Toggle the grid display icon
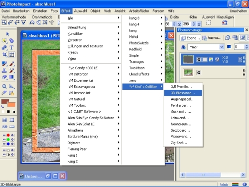The width and height of the screenshot is (249, 187). pos(4,120)
